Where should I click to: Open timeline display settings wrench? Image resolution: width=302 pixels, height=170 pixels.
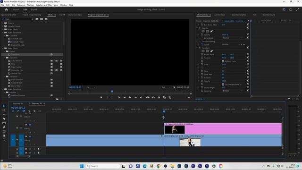click(34, 111)
